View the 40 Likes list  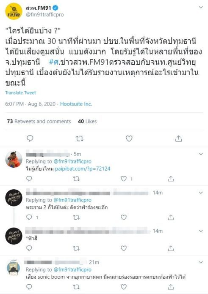click(x=87, y=121)
